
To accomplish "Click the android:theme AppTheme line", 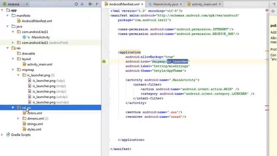I will [x=156, y=71].
